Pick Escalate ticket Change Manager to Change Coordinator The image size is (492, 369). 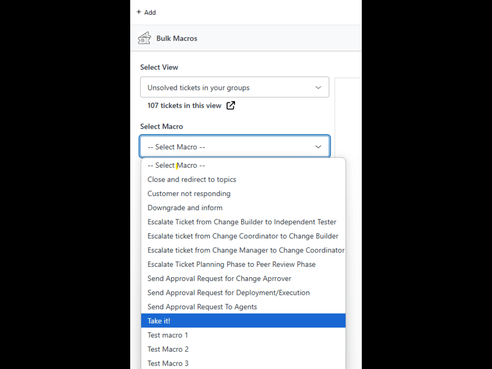coord(246,250)
